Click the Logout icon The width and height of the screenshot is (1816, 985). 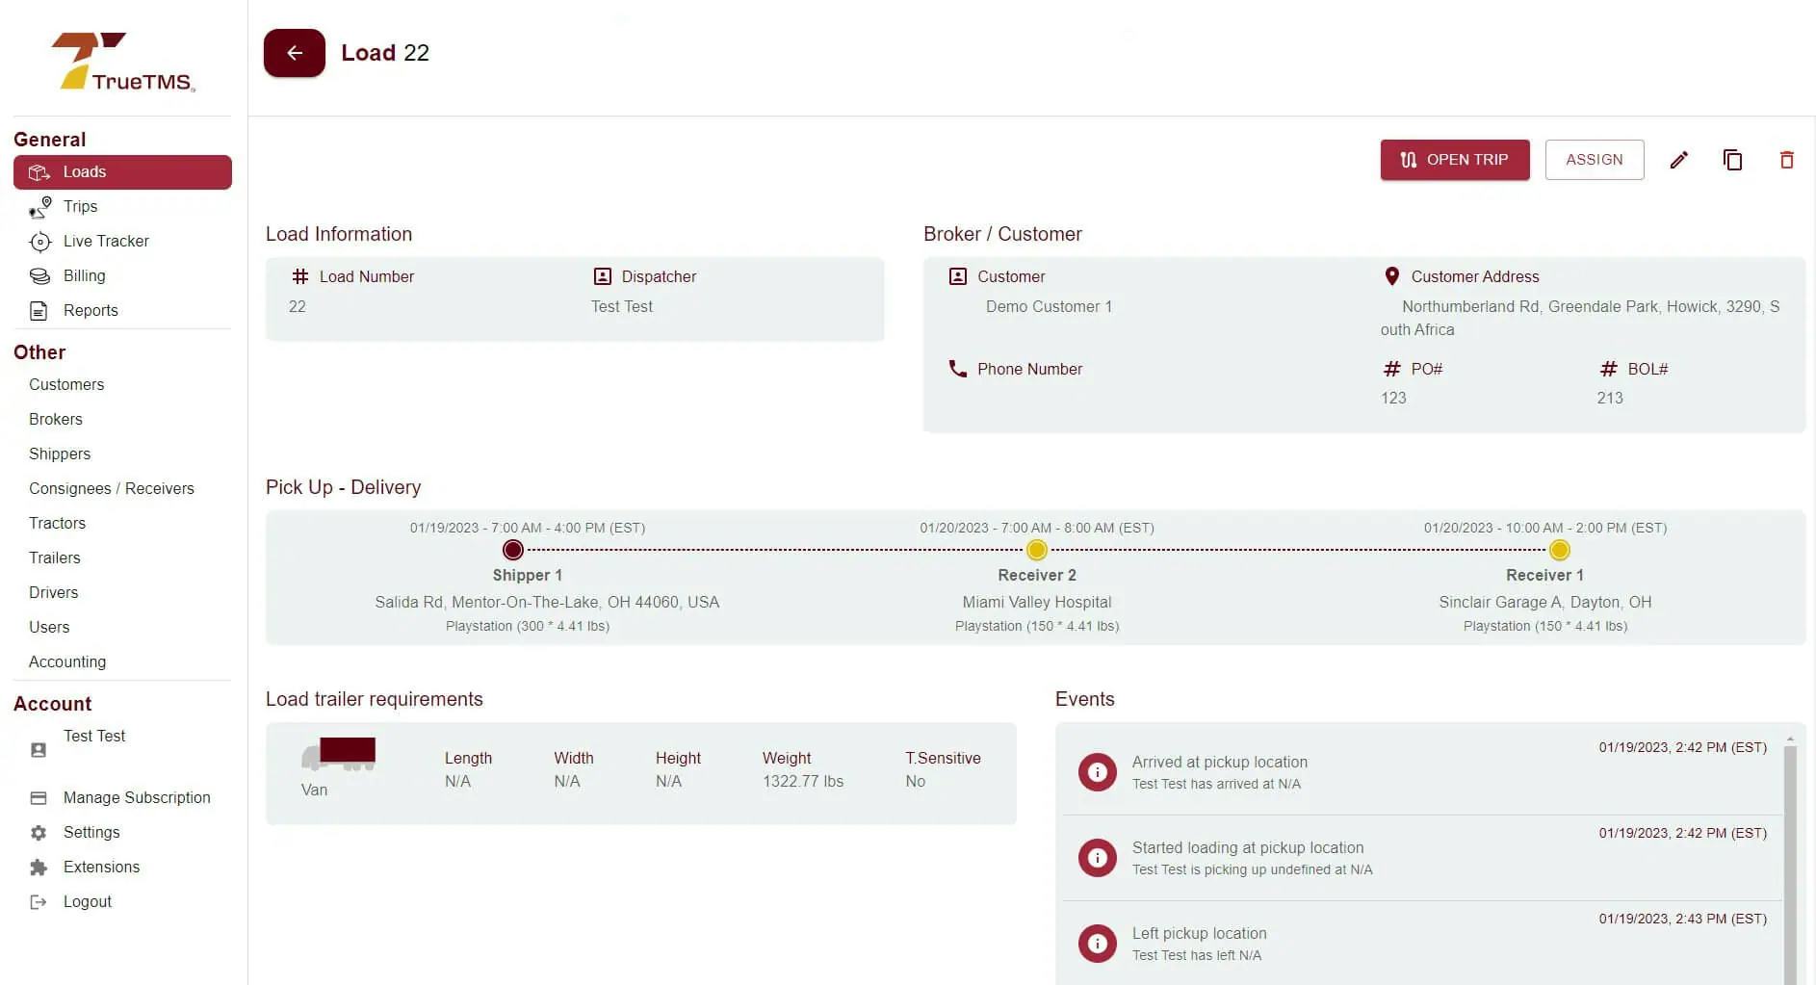(39, 901)
